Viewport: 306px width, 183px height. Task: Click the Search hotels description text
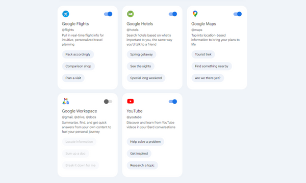click(149, 40)
